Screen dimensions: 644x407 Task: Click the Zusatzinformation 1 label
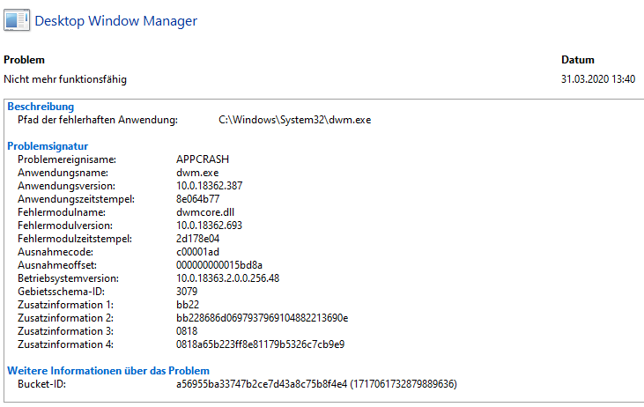tap(65, 305)
